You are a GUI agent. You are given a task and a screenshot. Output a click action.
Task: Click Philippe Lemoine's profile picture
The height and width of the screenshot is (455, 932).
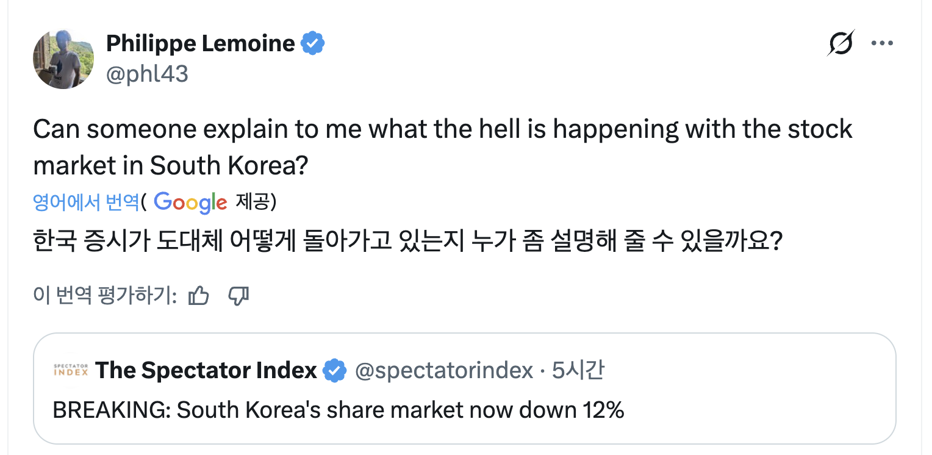[63, 59]
